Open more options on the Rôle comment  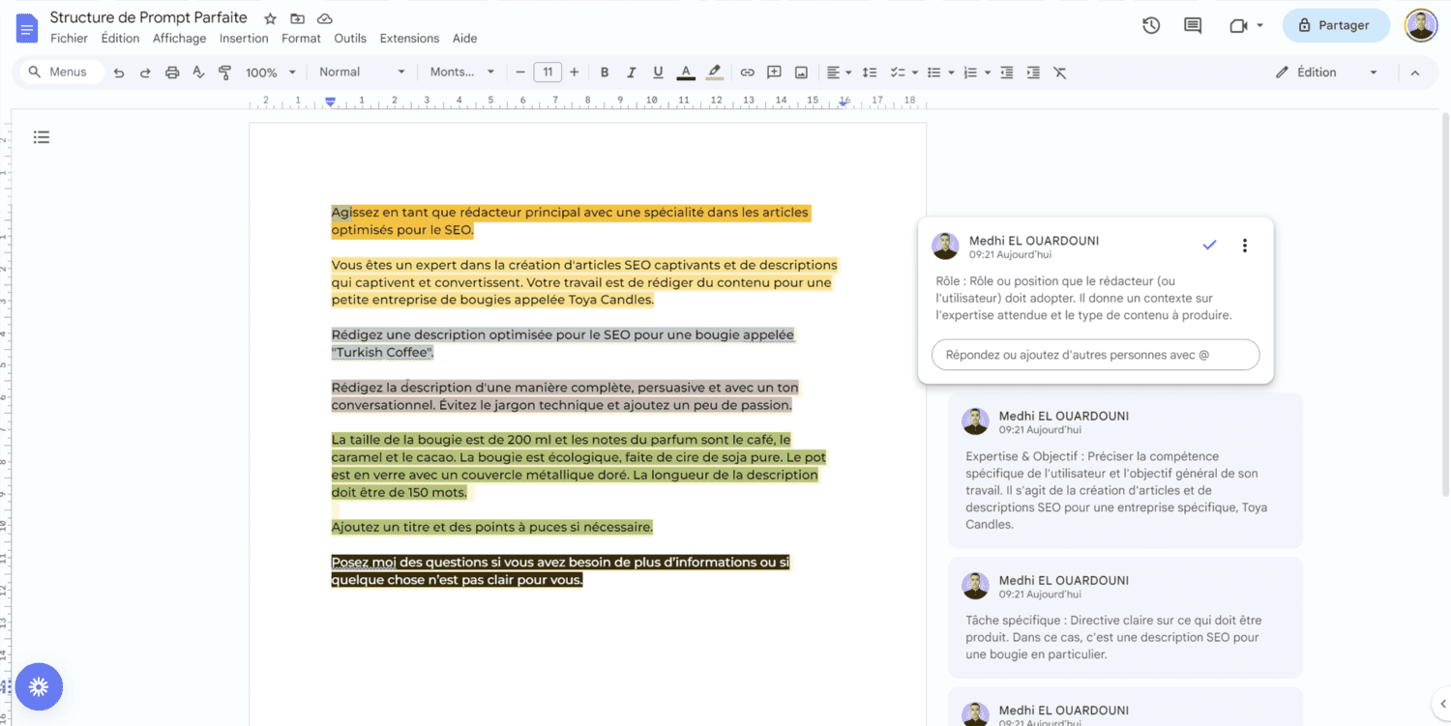pyautogui.click(x=1245, y=246)
